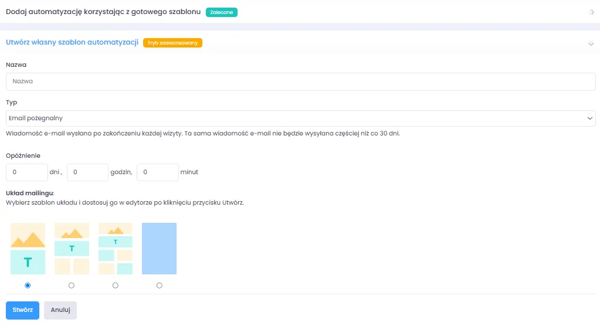Select the blank blue layout thumbnail

click(159, 249)
